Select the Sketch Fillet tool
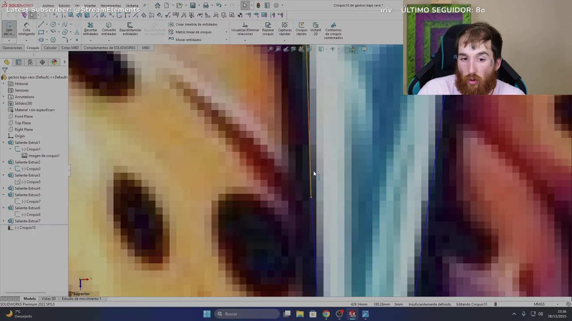 (65, 40)
